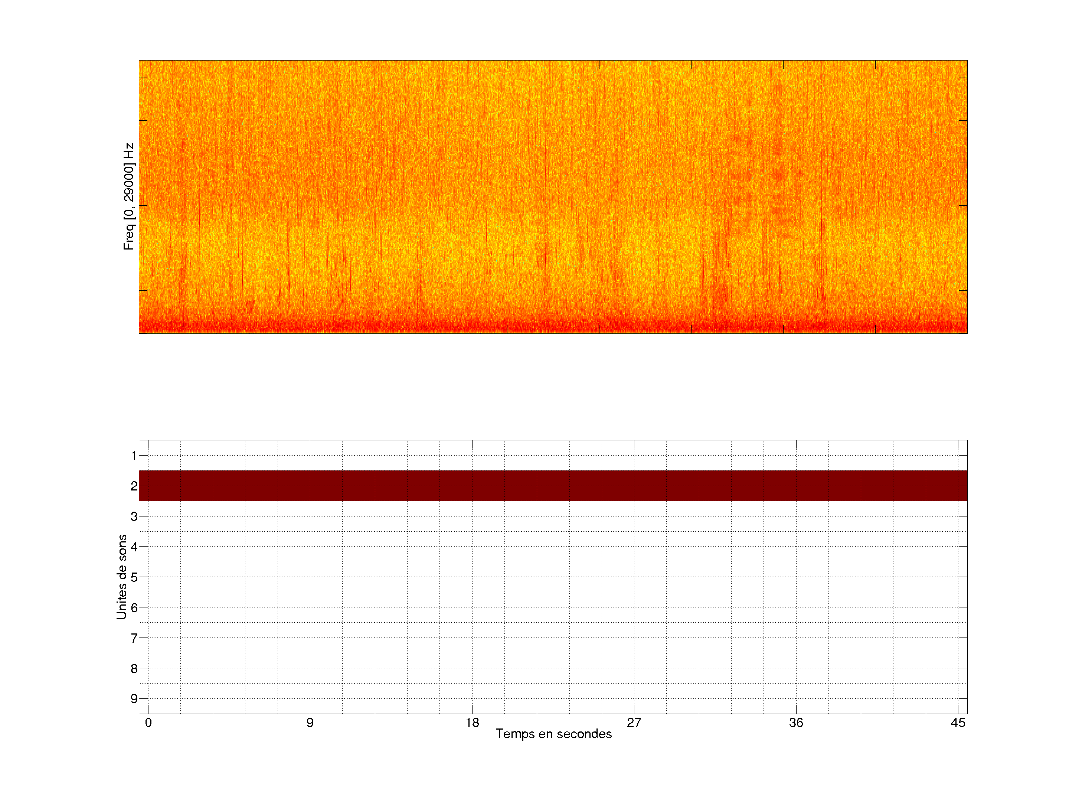The height and width of the screenshot is (802, 1069).
Task: Click the y-axis tick label 6
Action: 134,608
